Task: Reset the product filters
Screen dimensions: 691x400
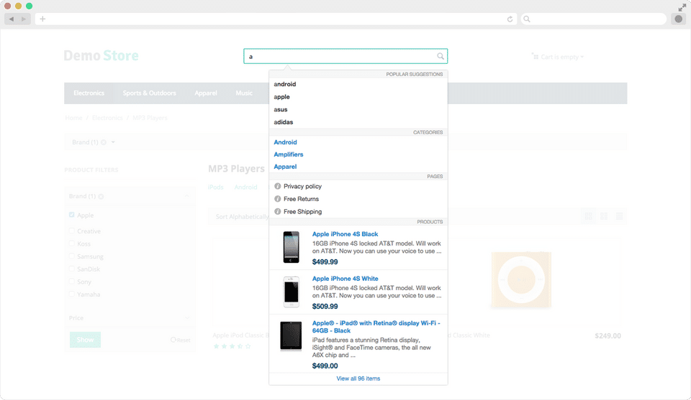Action: point(180,340)
